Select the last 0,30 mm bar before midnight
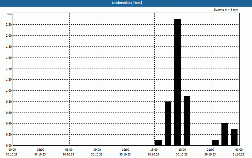This screenshot has height=158, width=252. coord(234,137)
